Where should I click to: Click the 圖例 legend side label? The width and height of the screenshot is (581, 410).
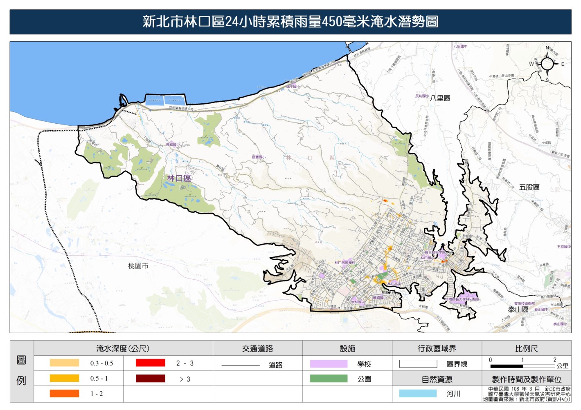point(21,371)
